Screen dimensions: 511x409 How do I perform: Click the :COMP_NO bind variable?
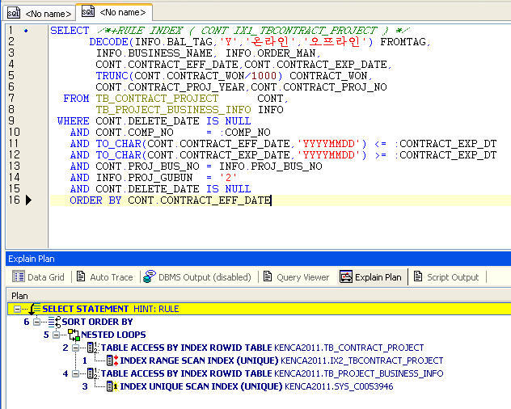point(245,132)
